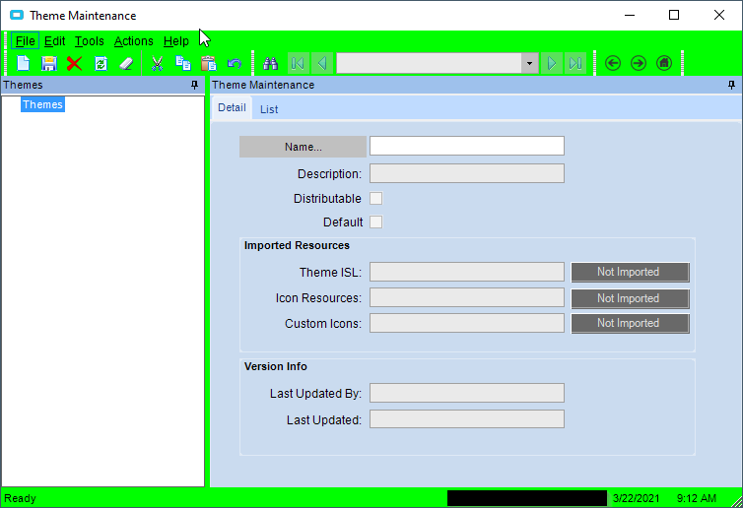Viewport: 743px width, 508px height.
Task: Open the Actions menu
Action: (x=134, y=41)
